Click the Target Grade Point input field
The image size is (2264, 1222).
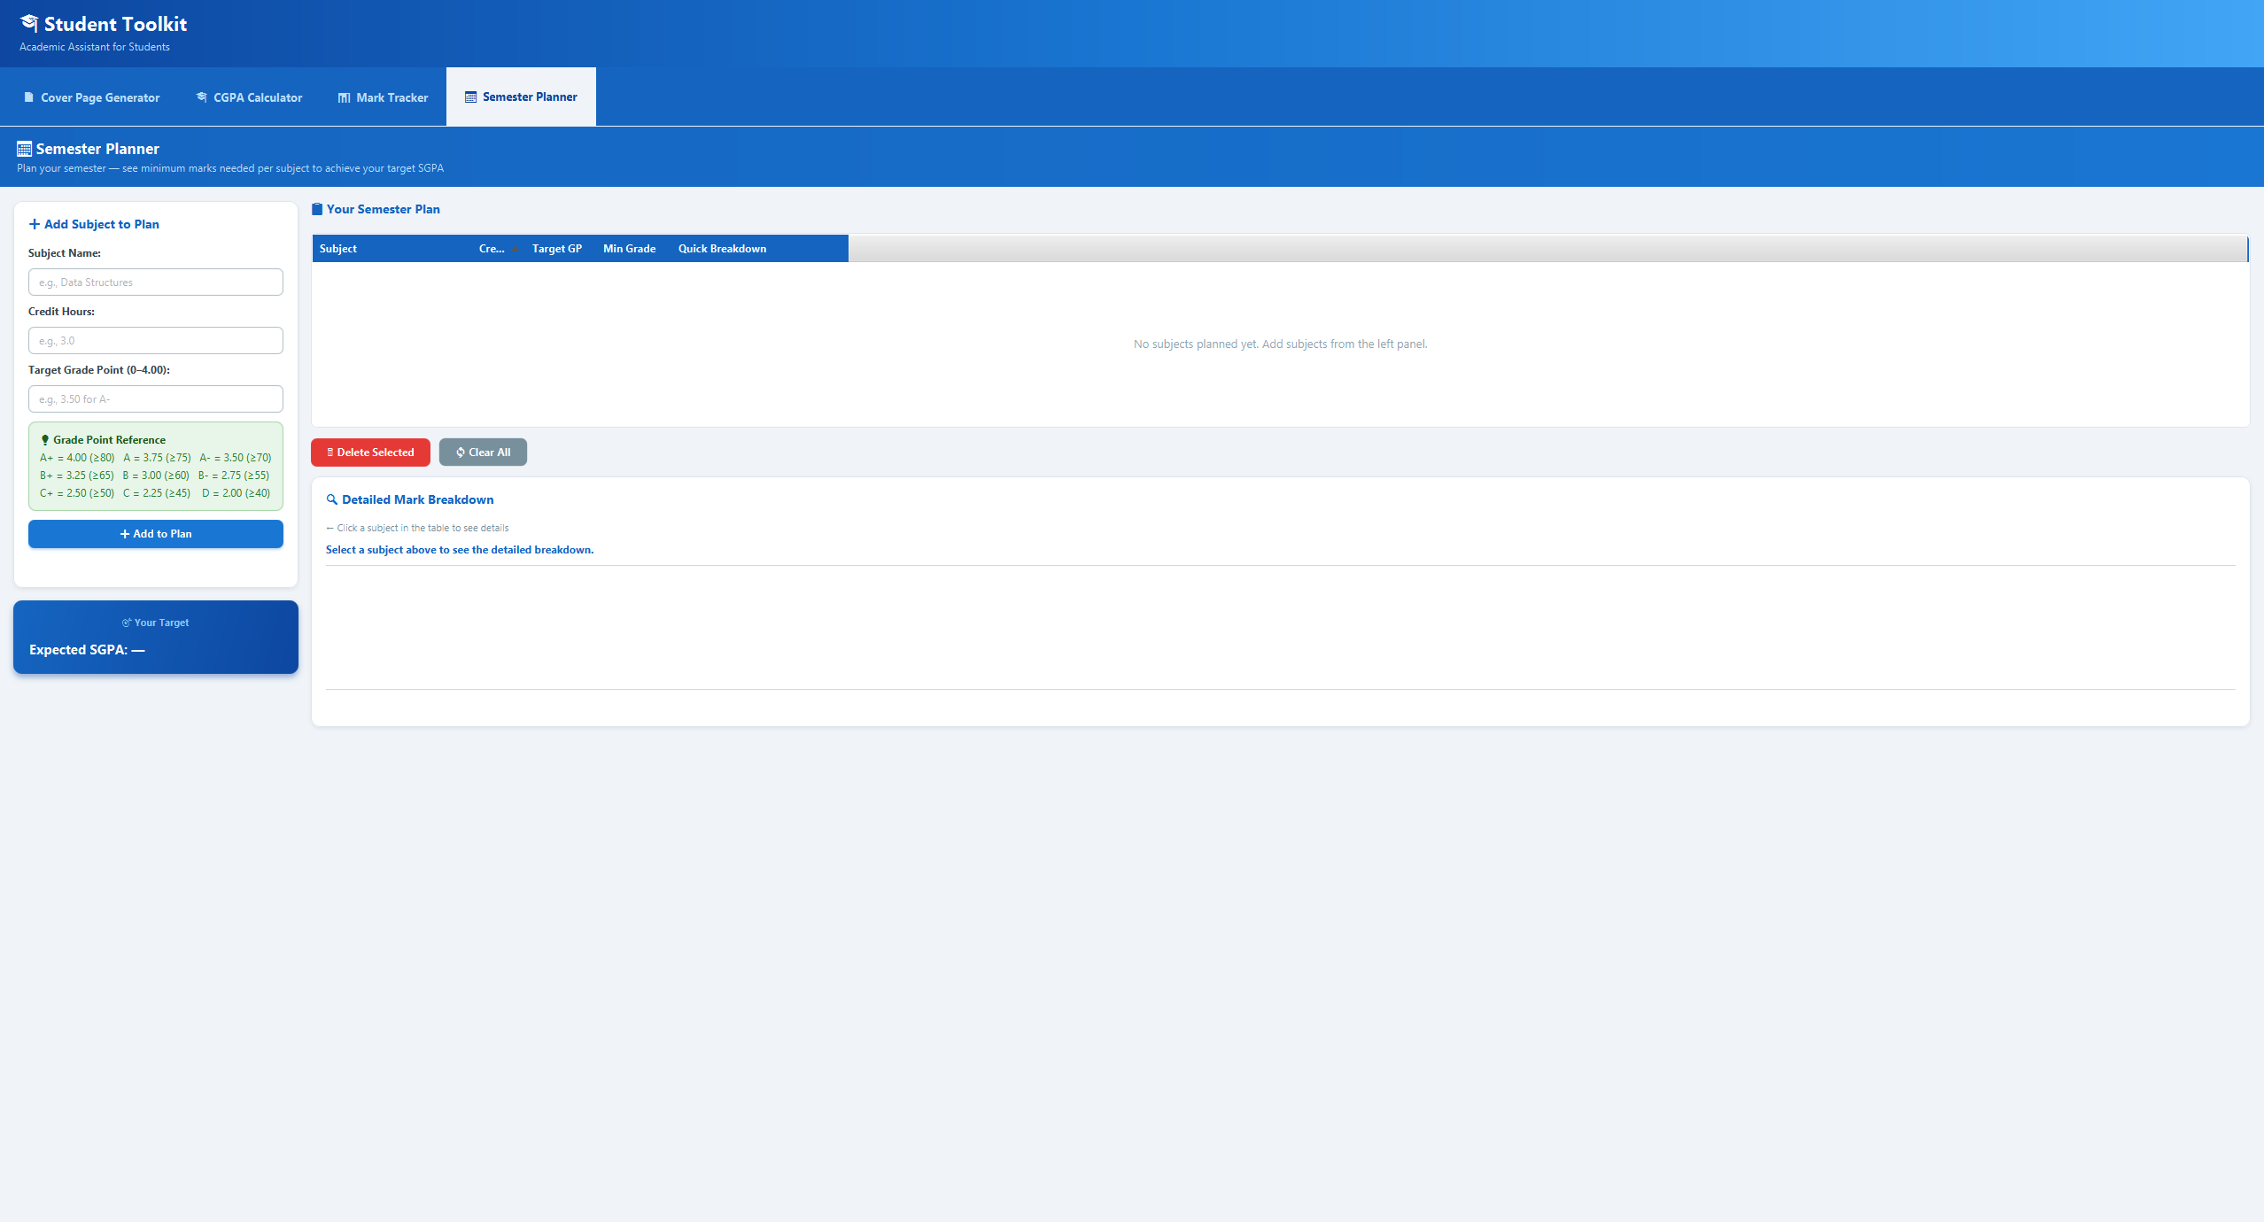(x=156, y=399)
